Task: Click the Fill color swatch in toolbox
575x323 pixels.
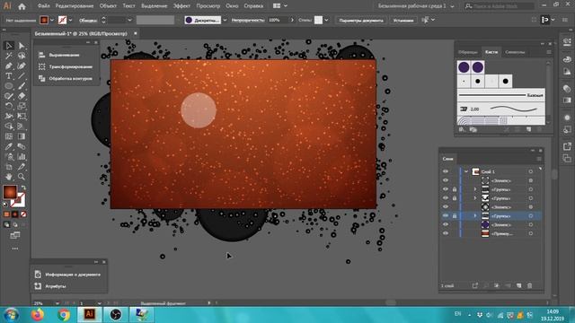Action: pyautogui.click(x=10, y=192)
